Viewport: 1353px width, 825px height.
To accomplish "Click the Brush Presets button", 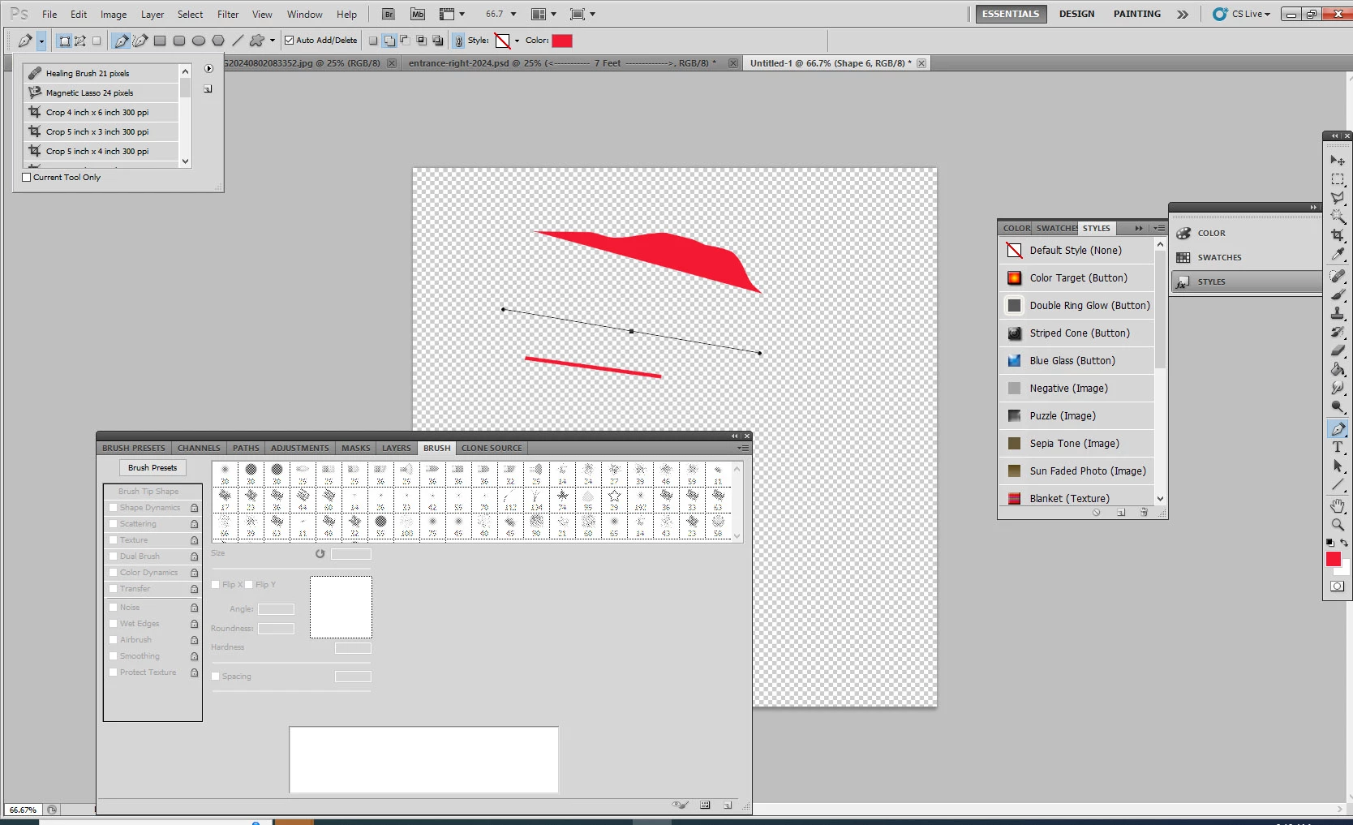I will point(152,468).
